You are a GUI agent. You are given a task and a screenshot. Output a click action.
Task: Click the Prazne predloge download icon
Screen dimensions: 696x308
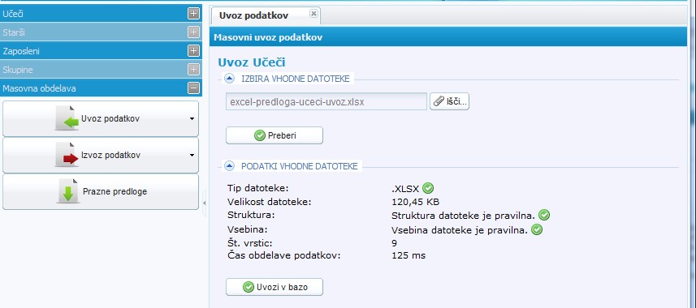point(68,191)
